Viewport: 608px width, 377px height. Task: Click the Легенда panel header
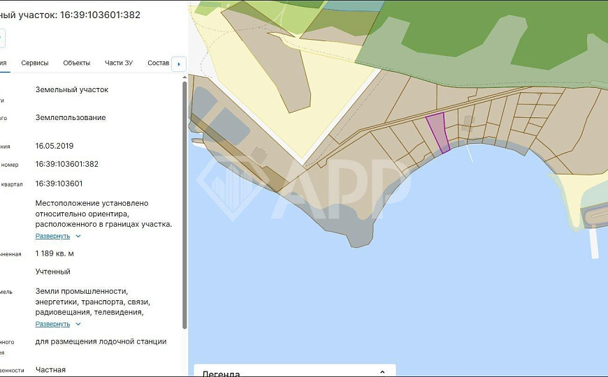pos(280,373)
